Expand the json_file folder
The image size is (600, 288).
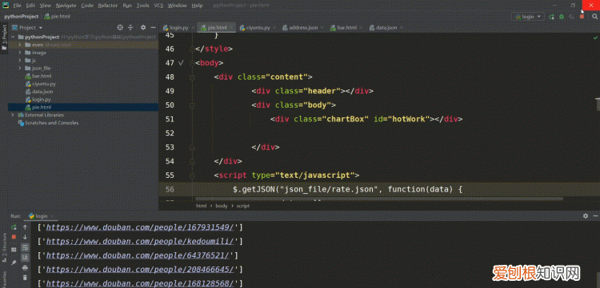pyautogui.click(x=19, y=69)
